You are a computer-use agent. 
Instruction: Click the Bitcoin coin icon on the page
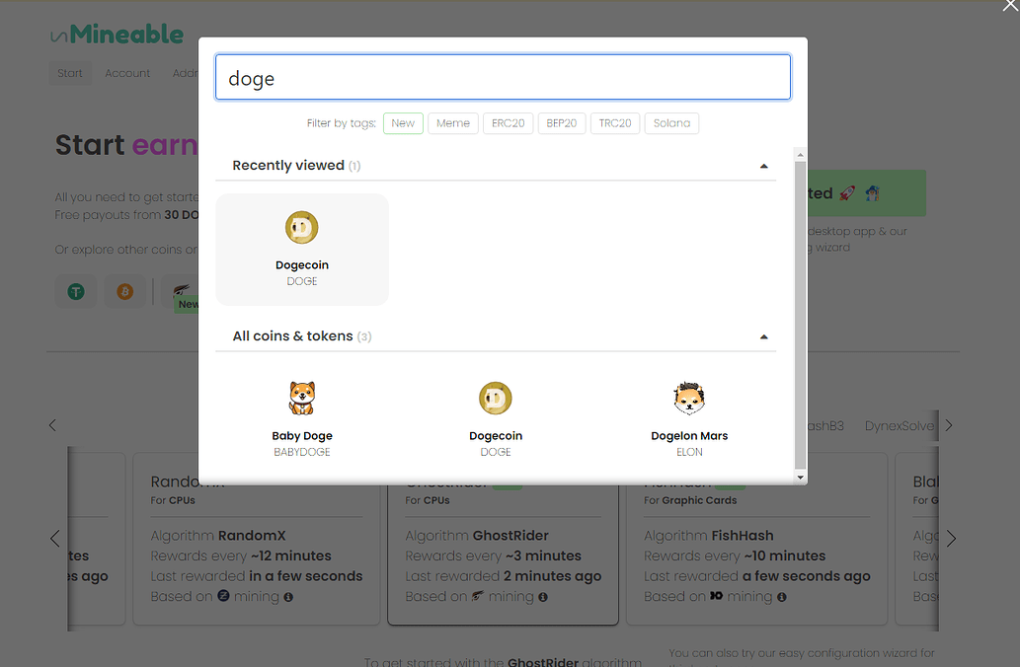tap(125, 292)
